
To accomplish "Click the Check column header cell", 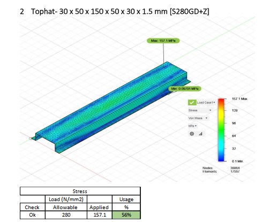I will tap(32, 207).
